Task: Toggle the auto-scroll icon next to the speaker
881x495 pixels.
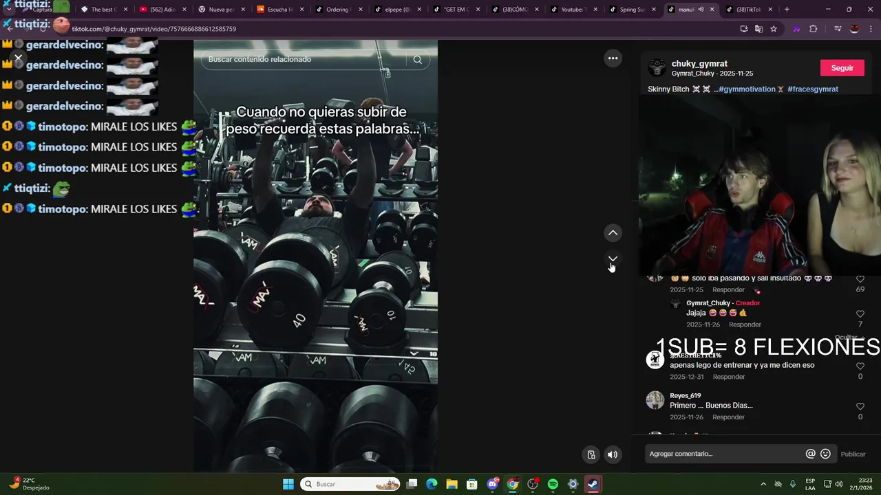Action: click(591, 454)
